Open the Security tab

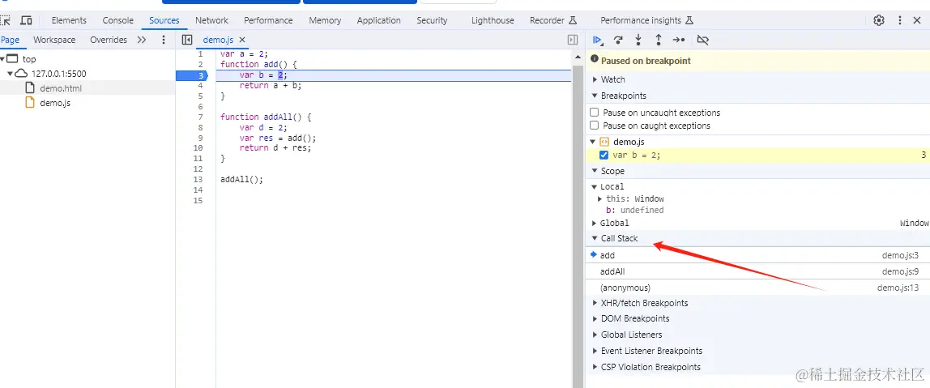(432, 20)
